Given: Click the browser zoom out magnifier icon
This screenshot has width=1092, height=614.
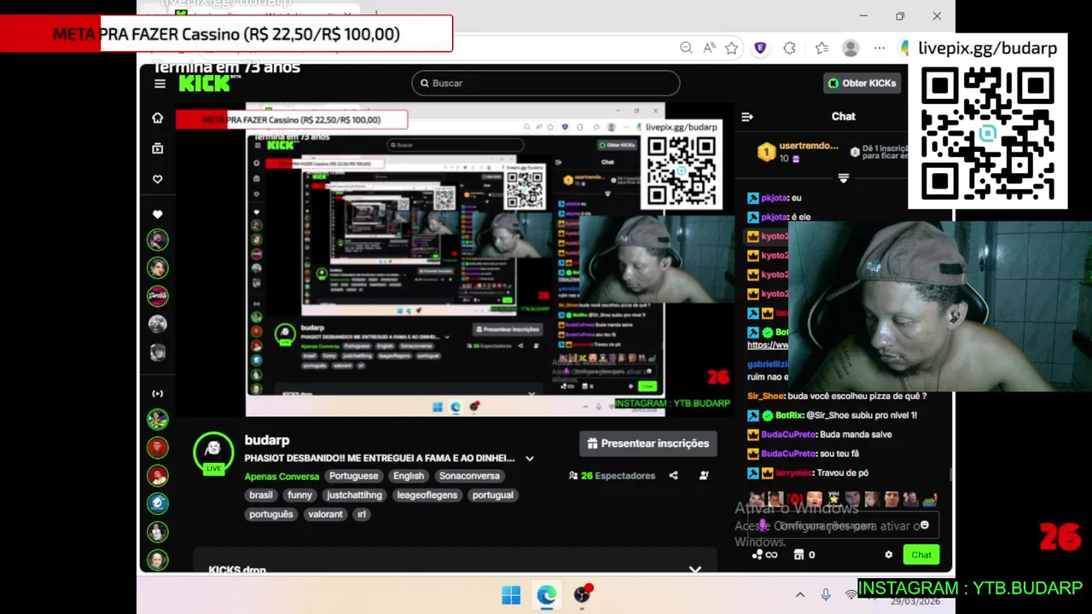Looking at the screenshot, I should click(686, 48).
